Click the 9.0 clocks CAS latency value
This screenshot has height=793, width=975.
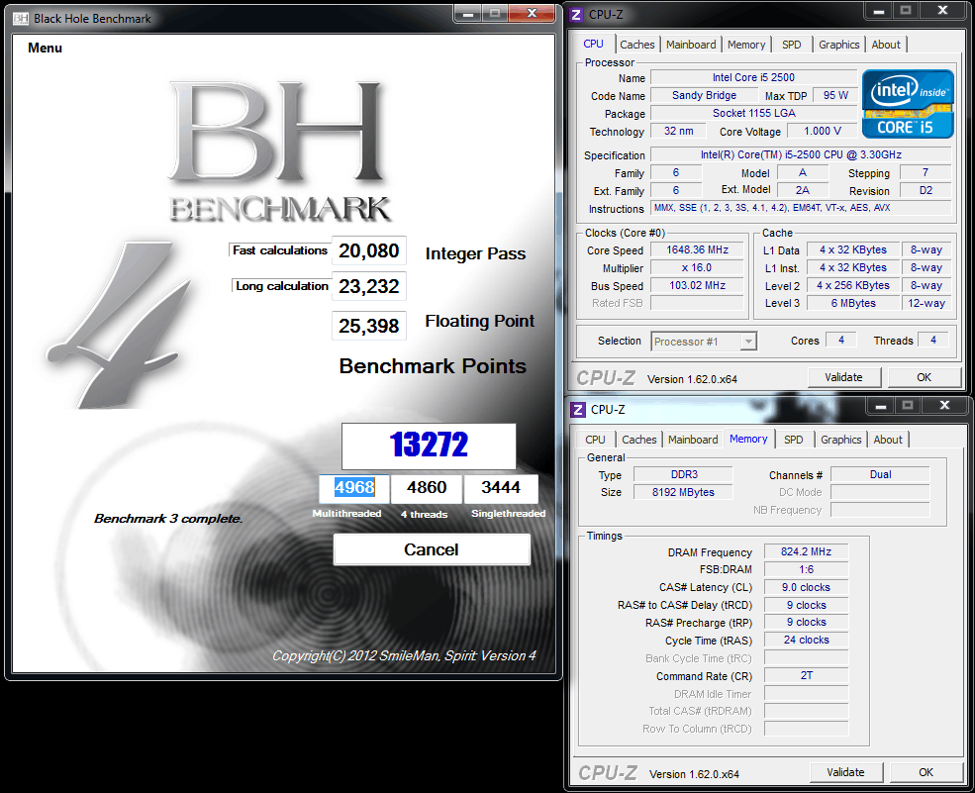click(x=806, y=588)
